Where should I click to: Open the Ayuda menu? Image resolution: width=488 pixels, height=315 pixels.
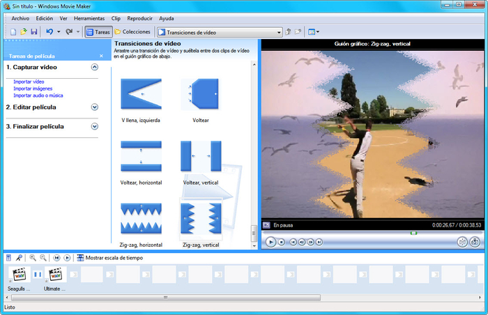pyautogui.click(x=166, y=18)
